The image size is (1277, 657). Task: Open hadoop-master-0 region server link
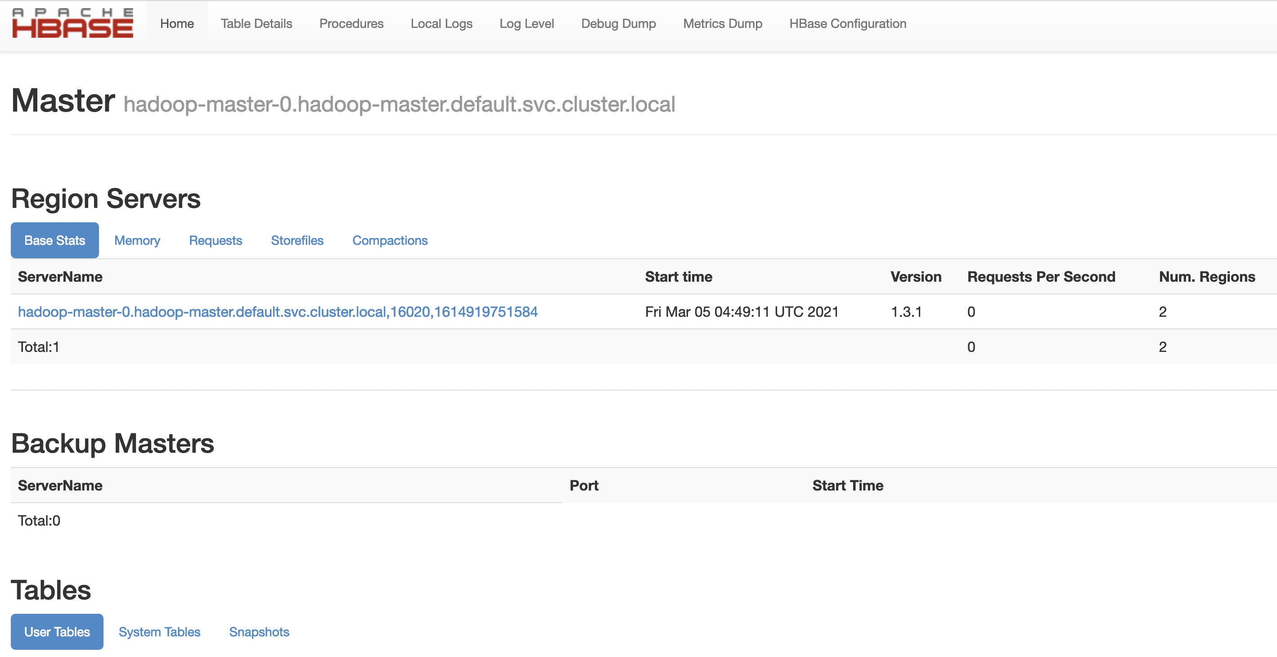(x=278, y=312)
